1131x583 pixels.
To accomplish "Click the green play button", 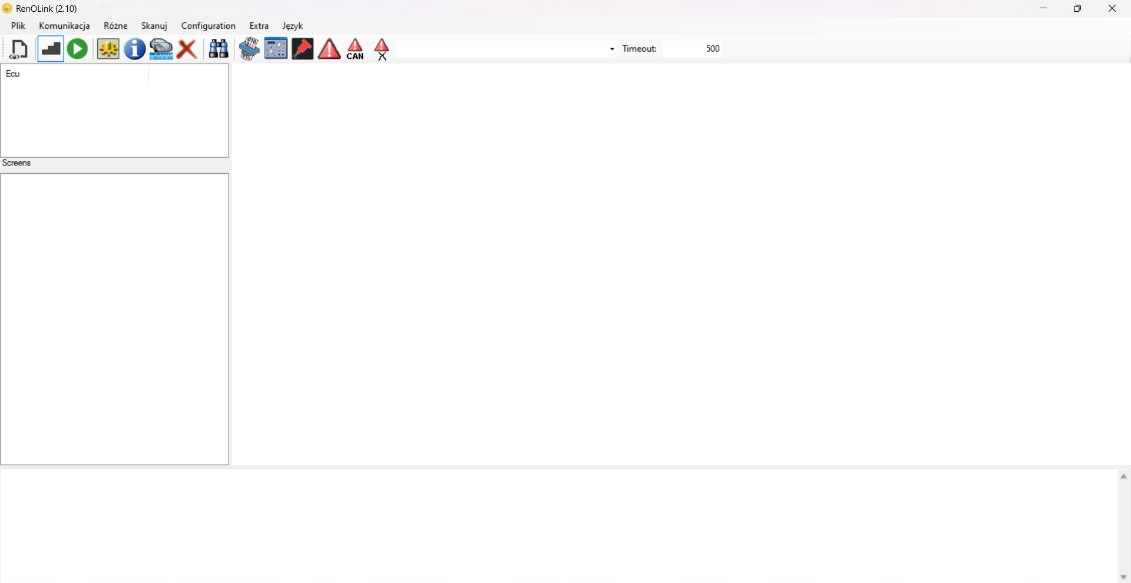I will (x=78, y=49).
